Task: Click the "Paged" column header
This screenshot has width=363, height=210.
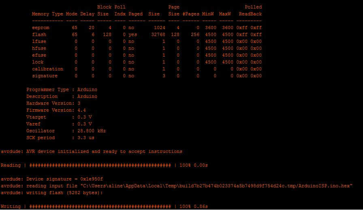Action: 136,14
